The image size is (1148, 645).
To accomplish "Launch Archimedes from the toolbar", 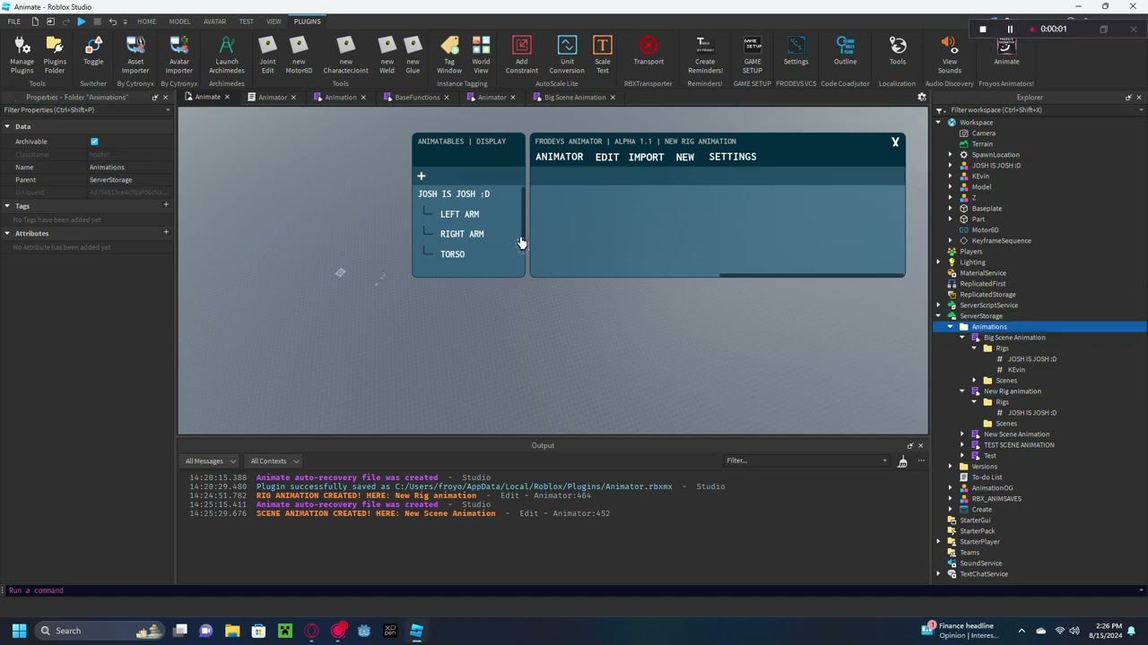I will pyautogui.click(x=227, y=54).
